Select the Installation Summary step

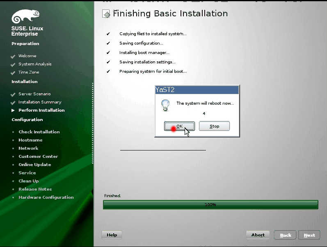pyautogui.click(x=40, y=102)
